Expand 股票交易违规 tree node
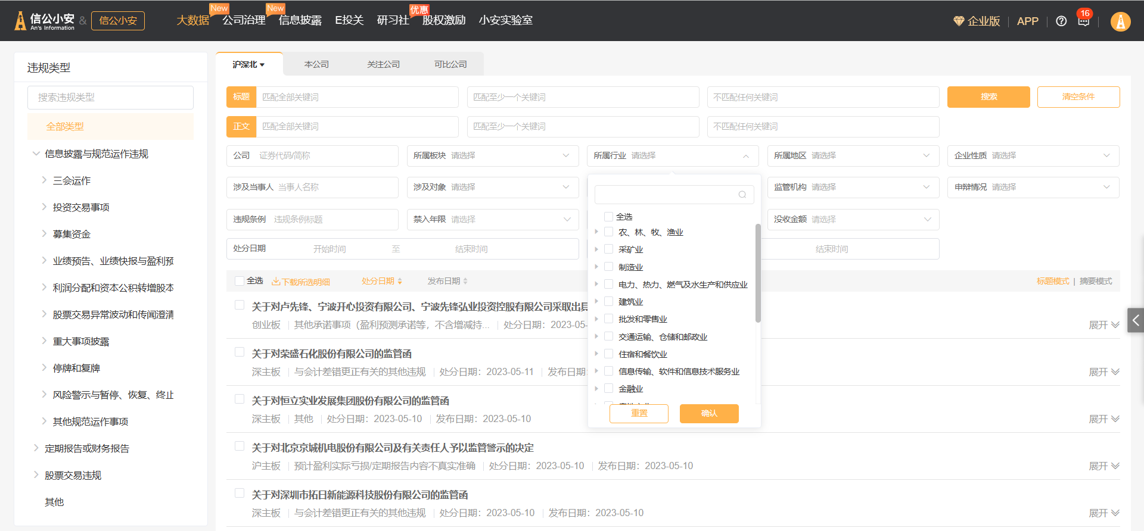This screenshot has width=1144, height=531. coord(36,474)
